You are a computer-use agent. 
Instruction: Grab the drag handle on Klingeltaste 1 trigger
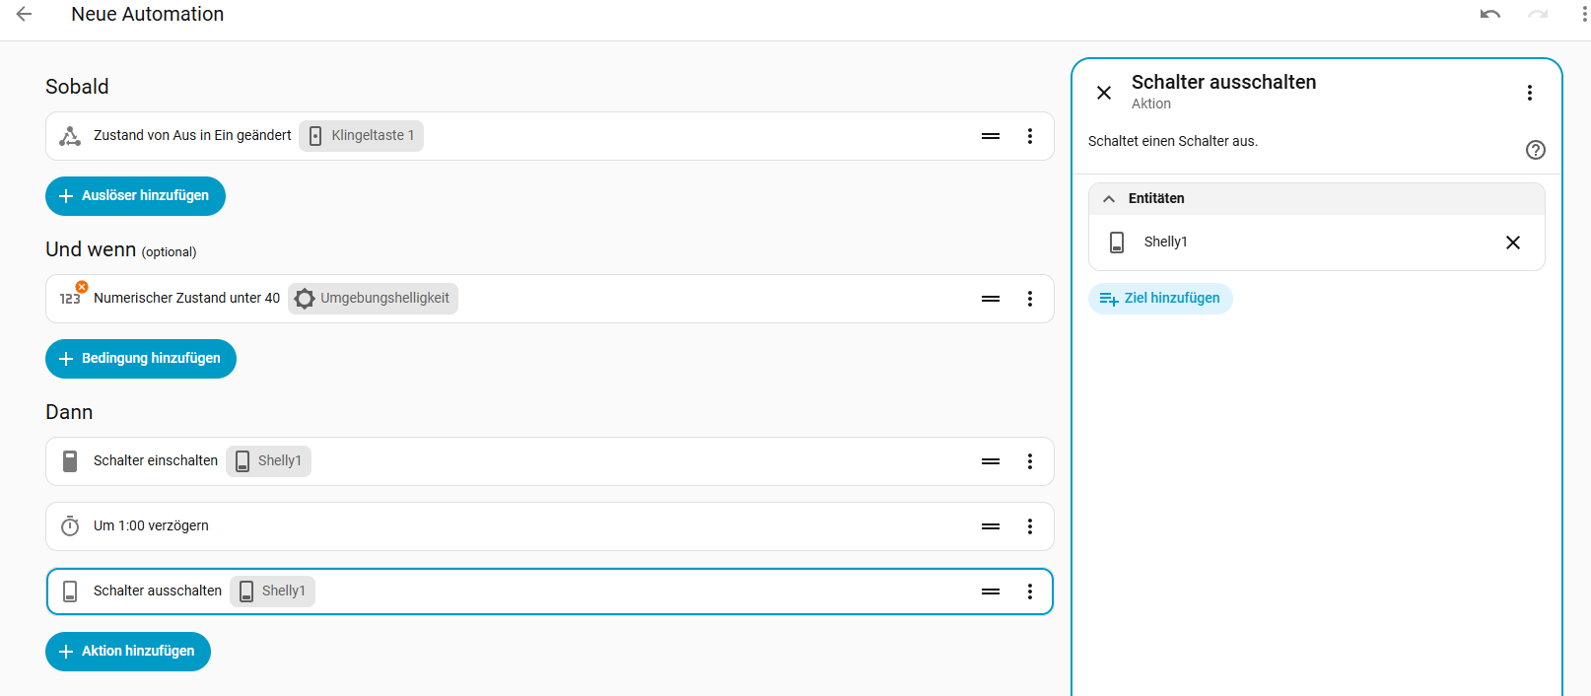991,136
